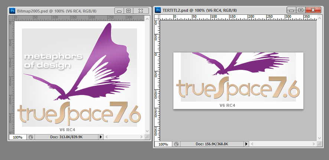The image size is (329, 160).
Task: Open document info arrow menu in TERTITL2.psd
Action: click(x=246, y=144)
